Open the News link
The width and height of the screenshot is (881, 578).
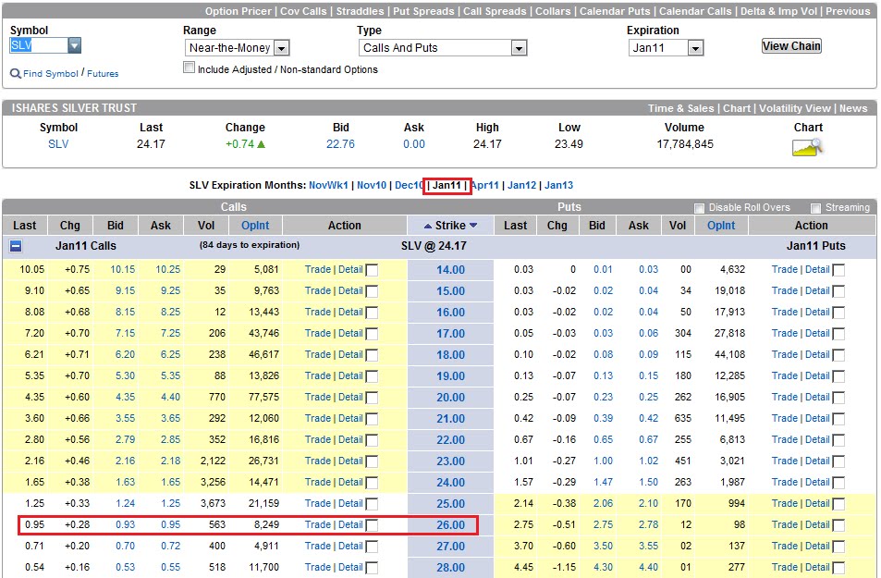pyautogui.click(x=853, y=108)
